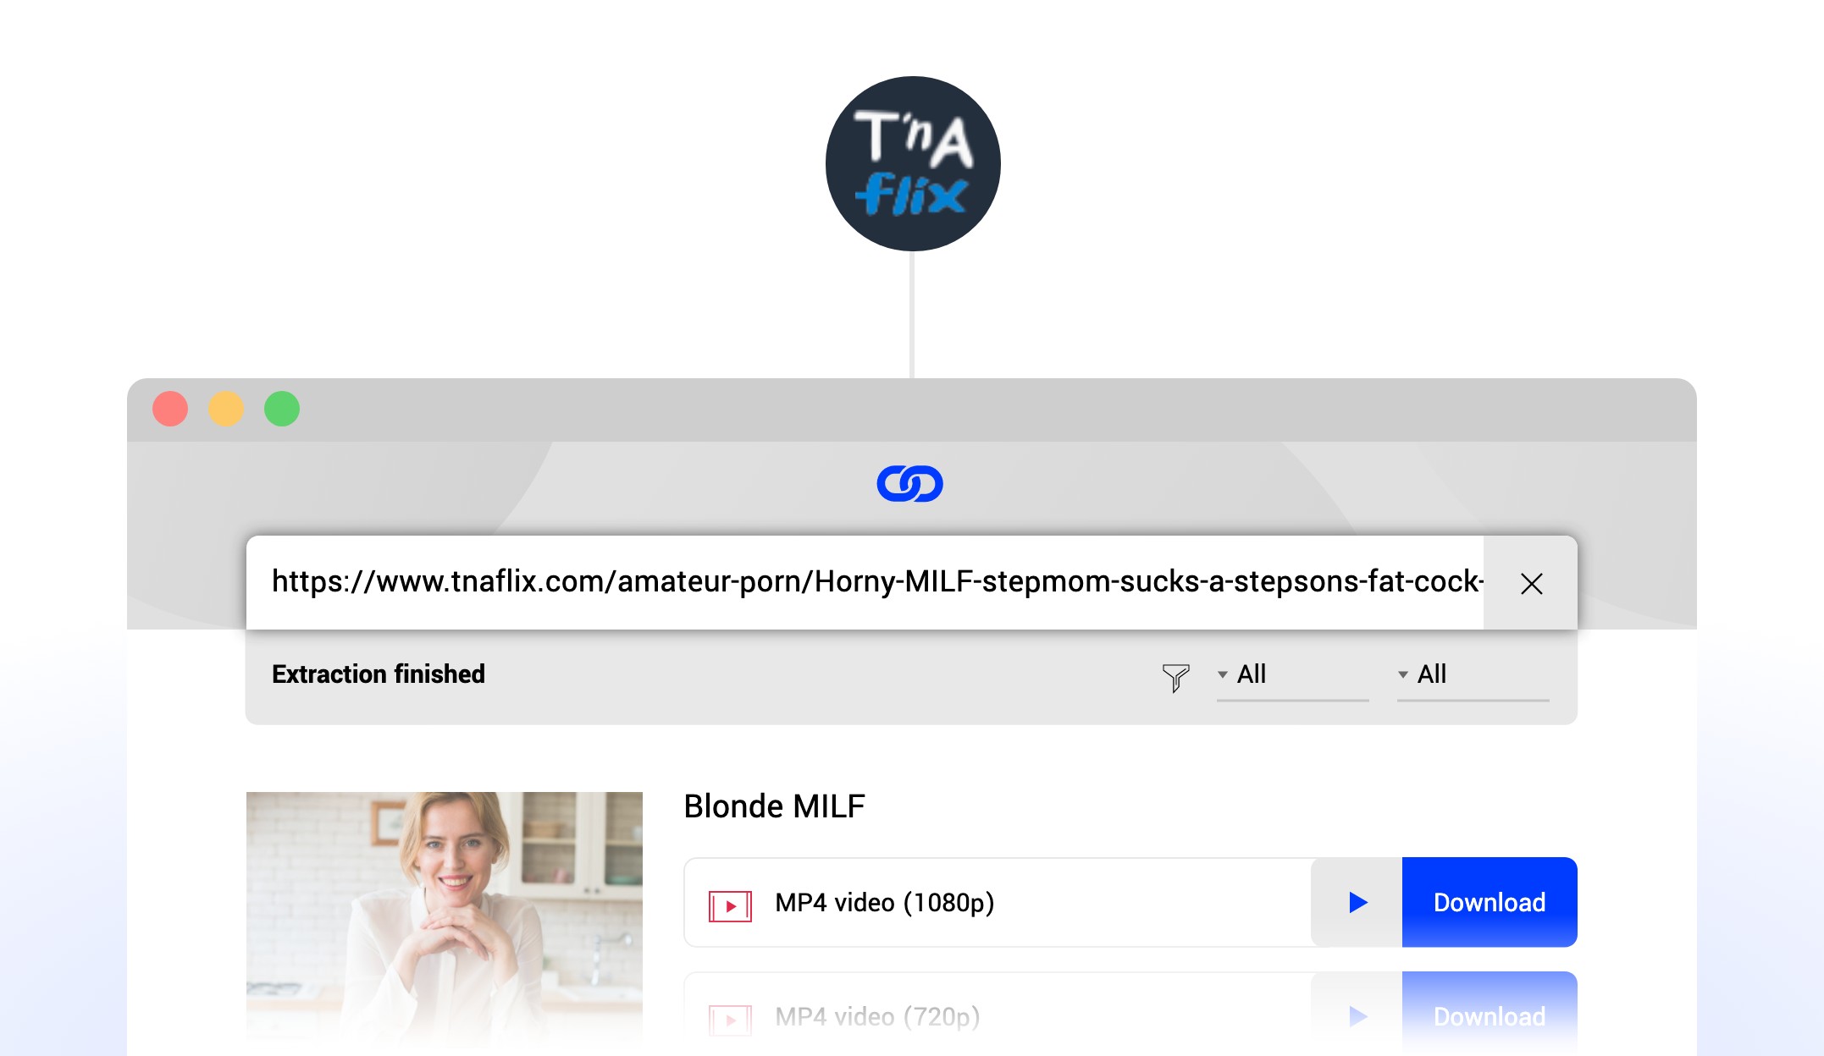The image size is (1824, 1056).
Task: Toggle the filter panel visibility
Action: [x=1177, y=675]
